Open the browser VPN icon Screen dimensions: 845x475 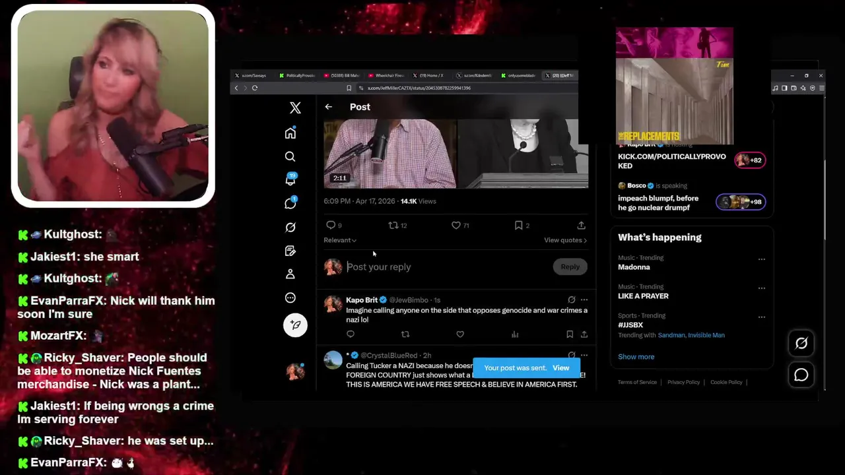pos(812,88)
